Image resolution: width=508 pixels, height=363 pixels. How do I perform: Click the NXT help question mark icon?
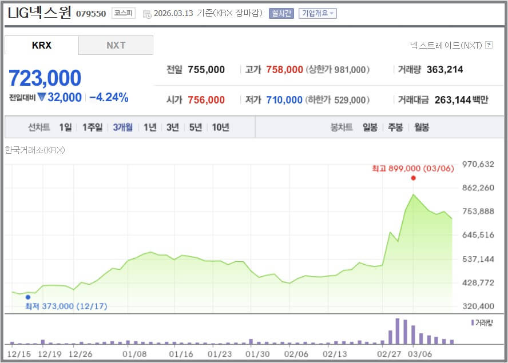click(489, 45)
